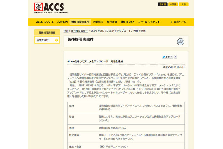The height and width of the screenshot is (149, 223).
Task: Click the arrow icon next to 年度を選択
Action: pos(56,40)
